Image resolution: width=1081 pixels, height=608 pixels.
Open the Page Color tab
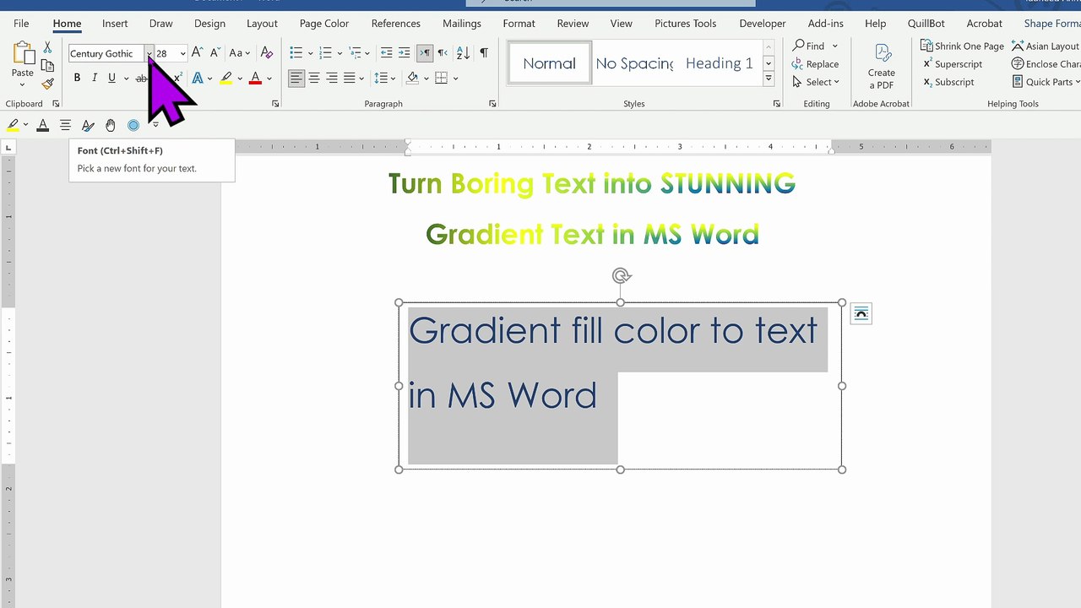click(x=324, y=24)
